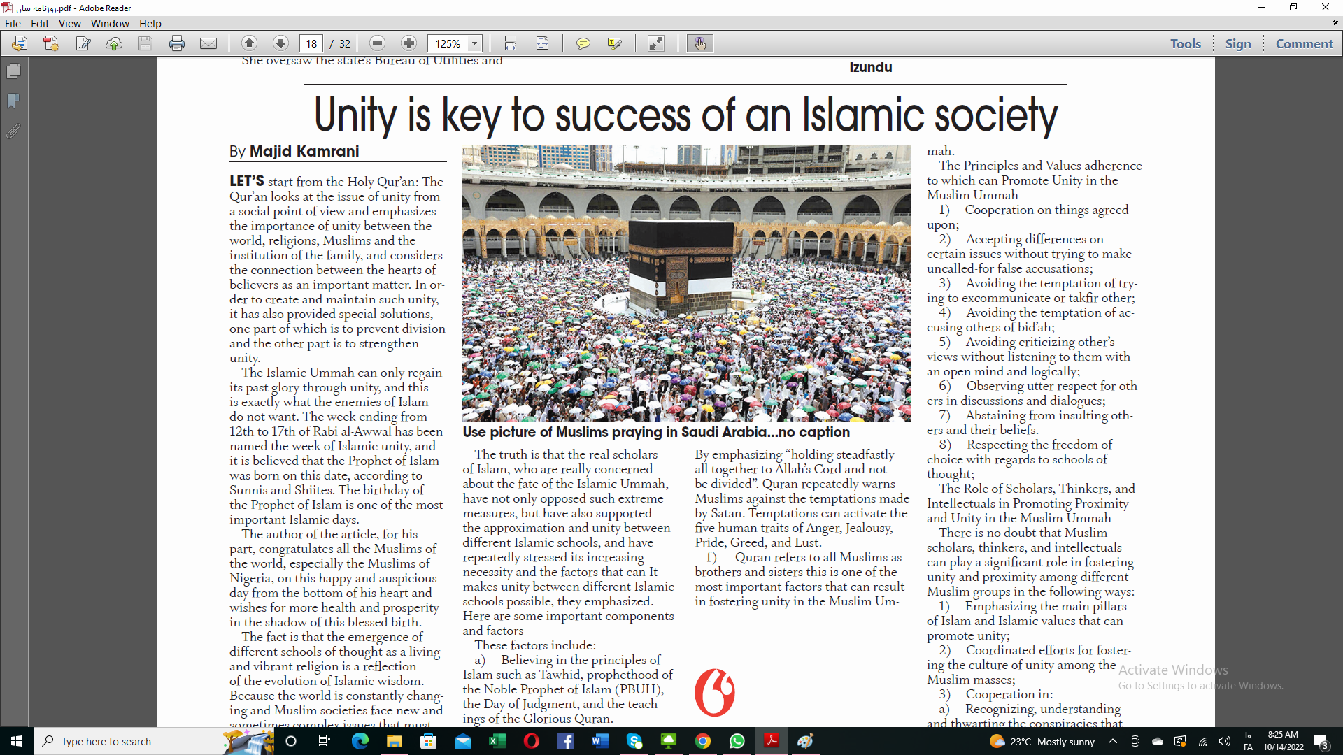
Task: Click the fit one full page icon
Action: 543,43
